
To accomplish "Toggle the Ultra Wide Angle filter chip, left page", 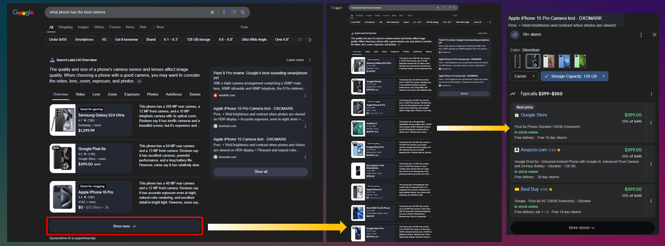I will tap(254, 40).
